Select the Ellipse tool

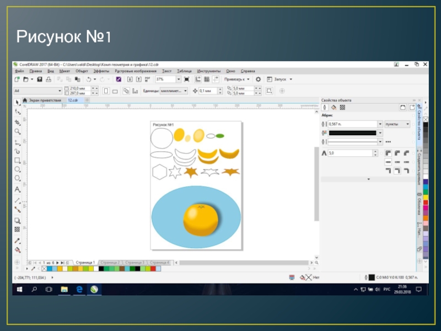[18, 169]
